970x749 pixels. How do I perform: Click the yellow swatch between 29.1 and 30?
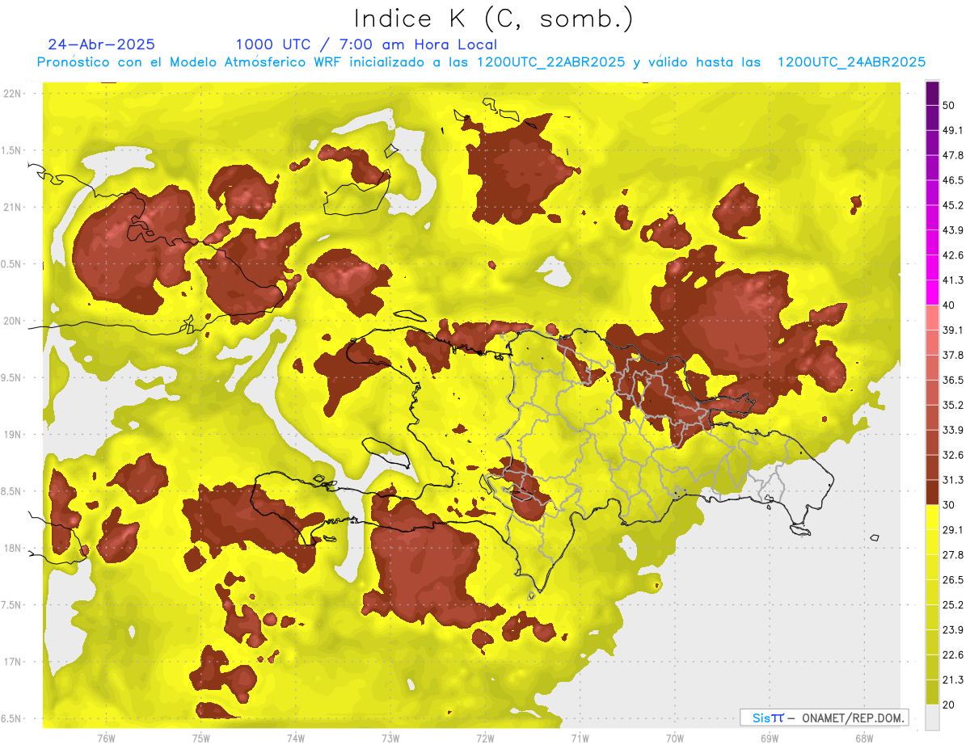click(x=933, y=517)
